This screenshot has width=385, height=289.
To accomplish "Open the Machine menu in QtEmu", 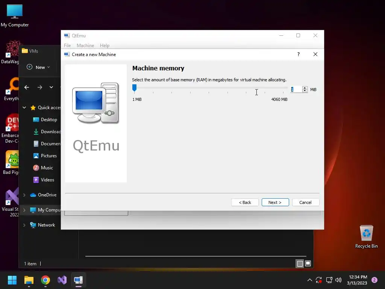I will 85,46.
